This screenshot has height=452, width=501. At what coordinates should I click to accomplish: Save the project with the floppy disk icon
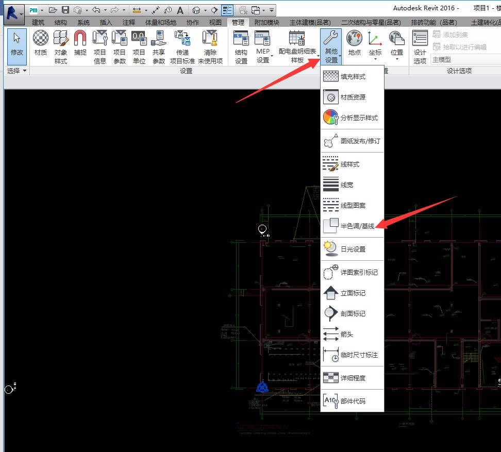tap(65, 10)
